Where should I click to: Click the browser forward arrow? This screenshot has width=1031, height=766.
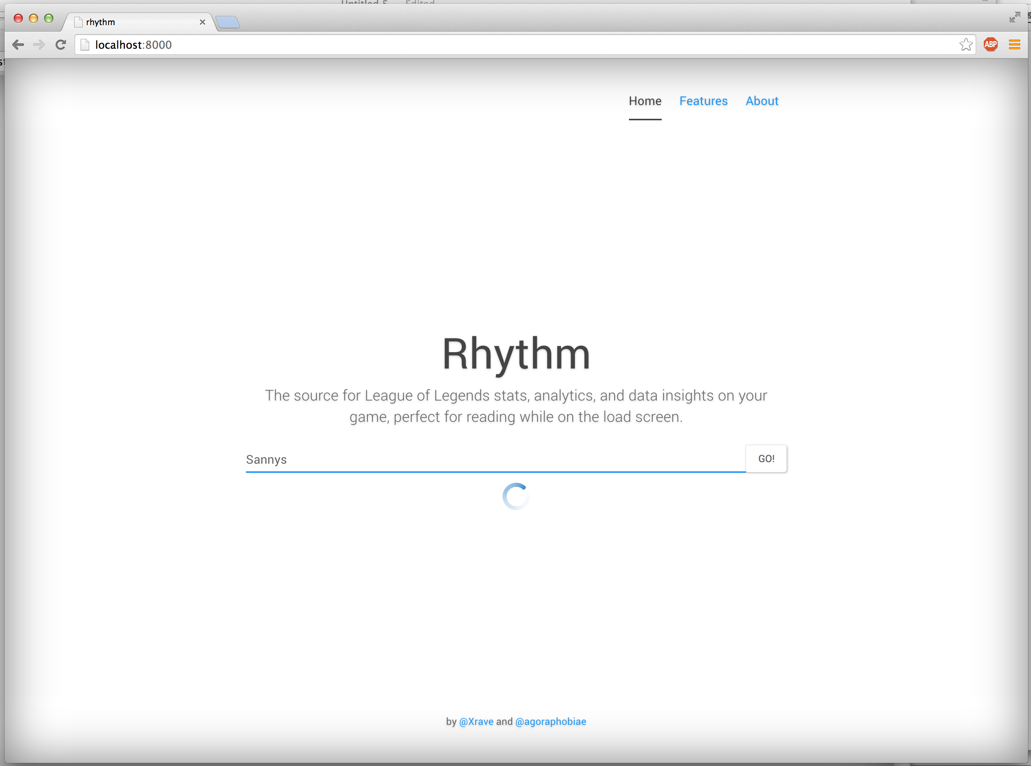(x=39, y=45)
